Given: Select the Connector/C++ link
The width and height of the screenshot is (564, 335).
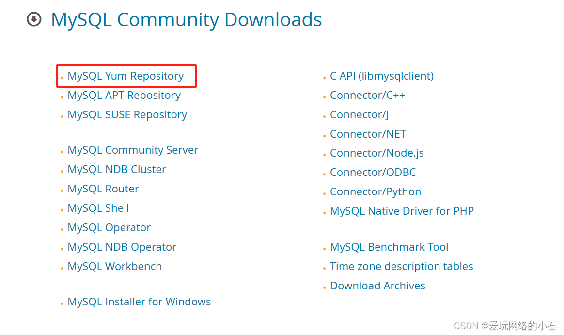Looking at the screenshot, I should (368, 96).
